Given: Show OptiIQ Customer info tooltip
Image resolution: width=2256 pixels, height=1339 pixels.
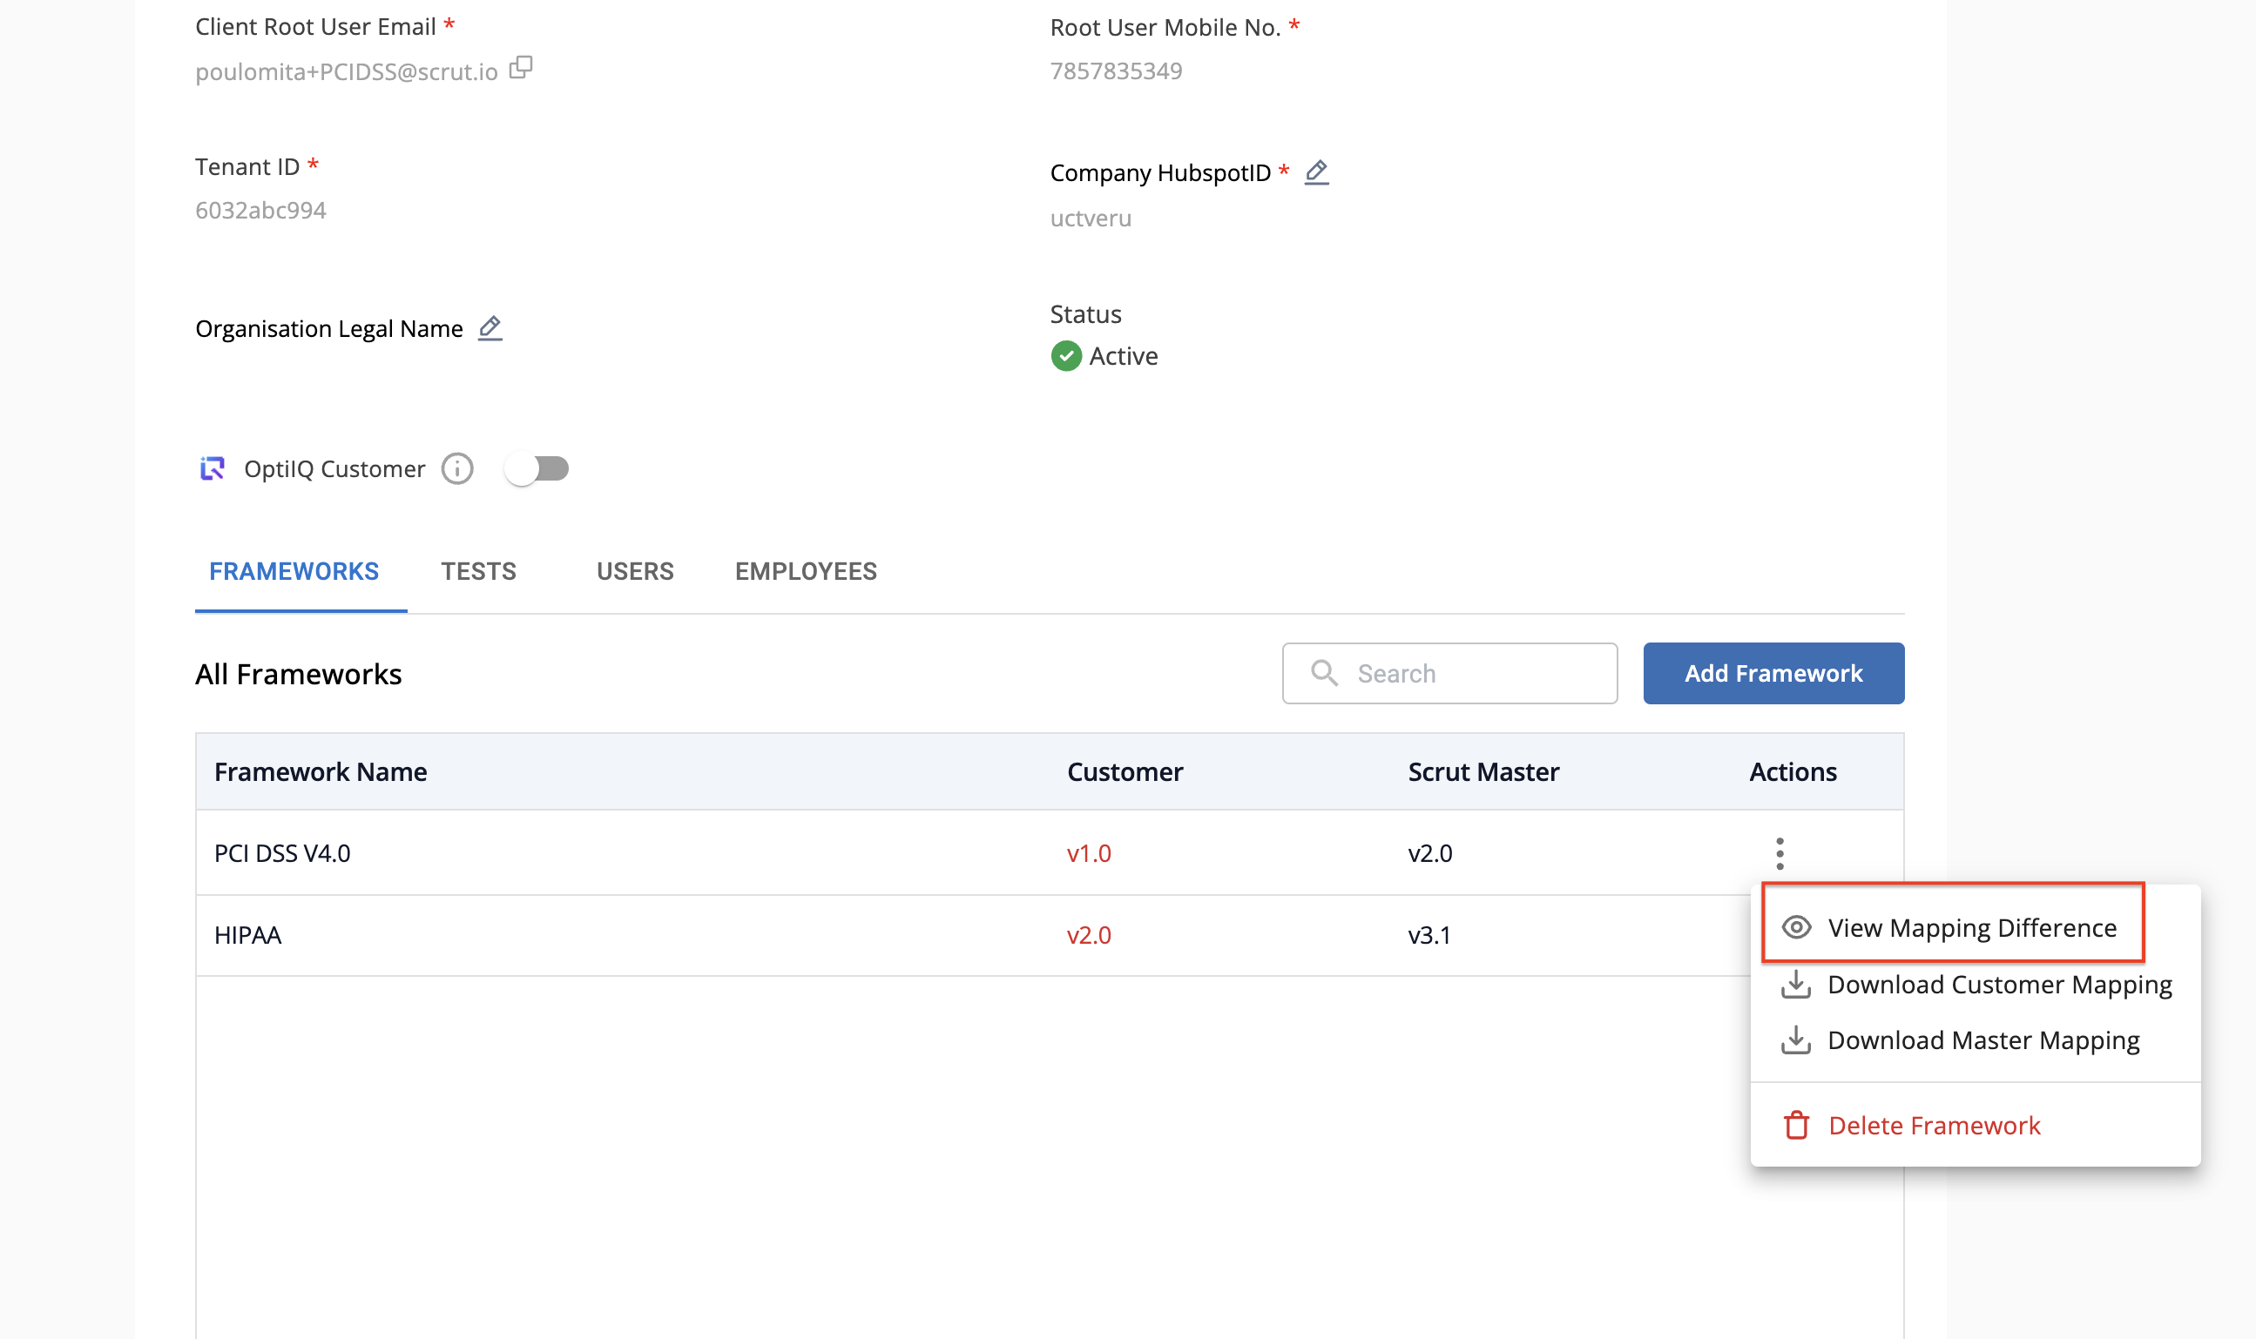Looking at the screenshot, I should click(x=457, y=468).
